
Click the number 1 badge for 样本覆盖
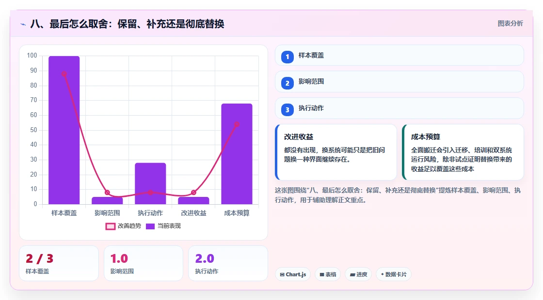point(287,57)
